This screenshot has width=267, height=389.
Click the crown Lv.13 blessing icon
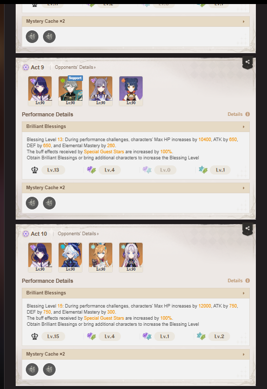tap(34, 170)
